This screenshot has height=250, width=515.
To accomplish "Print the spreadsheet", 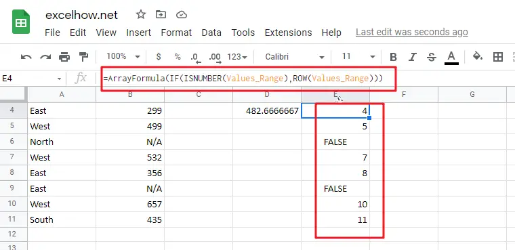I will 64,57.
